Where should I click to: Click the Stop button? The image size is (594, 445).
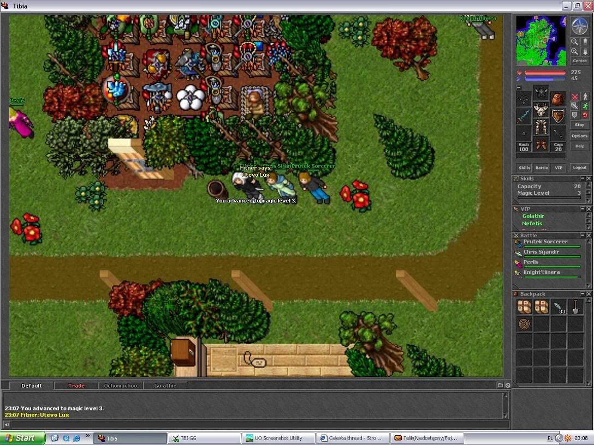click(x=580, y=125)
